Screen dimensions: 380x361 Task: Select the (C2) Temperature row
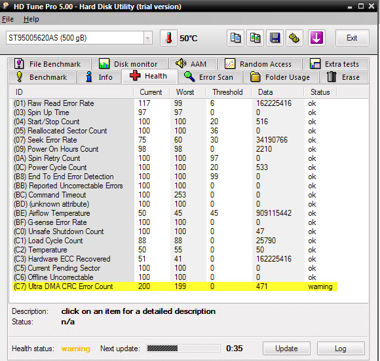(174, 250)
